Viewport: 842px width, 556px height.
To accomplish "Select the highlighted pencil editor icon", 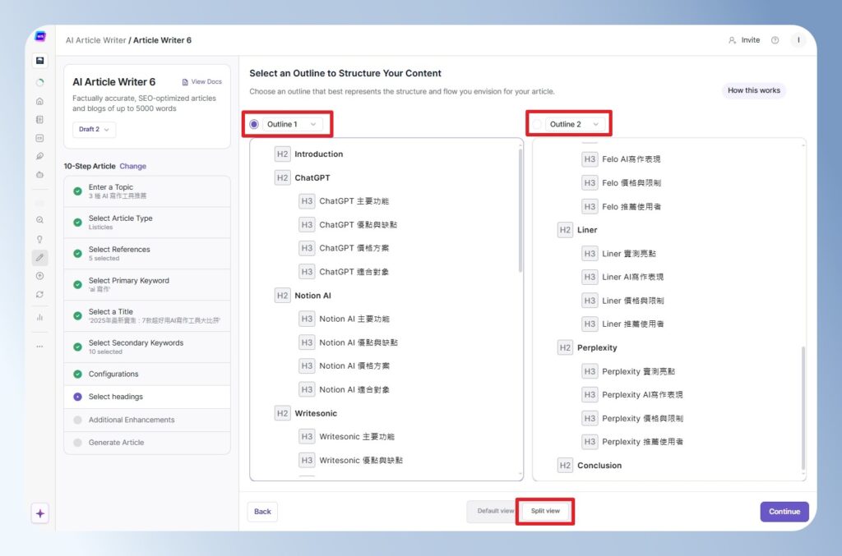I will [x=39, y=258].
